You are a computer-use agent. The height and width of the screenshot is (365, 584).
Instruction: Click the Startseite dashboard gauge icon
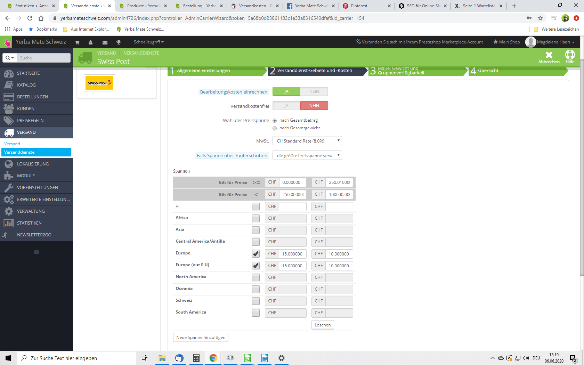[x=9, y=73]
